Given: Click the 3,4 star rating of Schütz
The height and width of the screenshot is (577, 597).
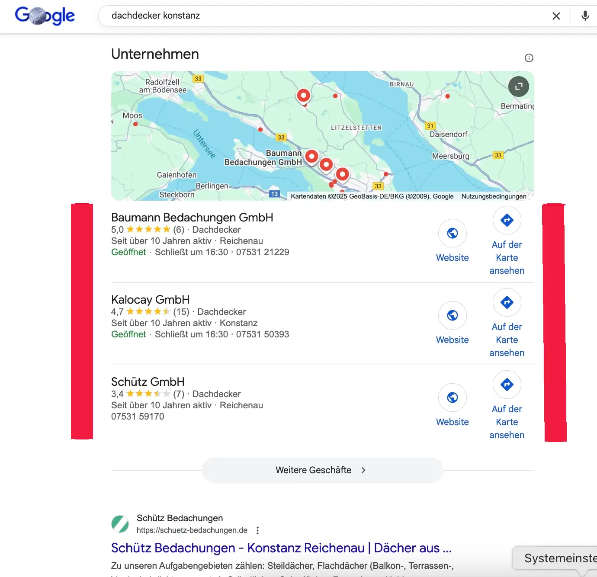Looking at the screenshot, I should coord(148,394).
